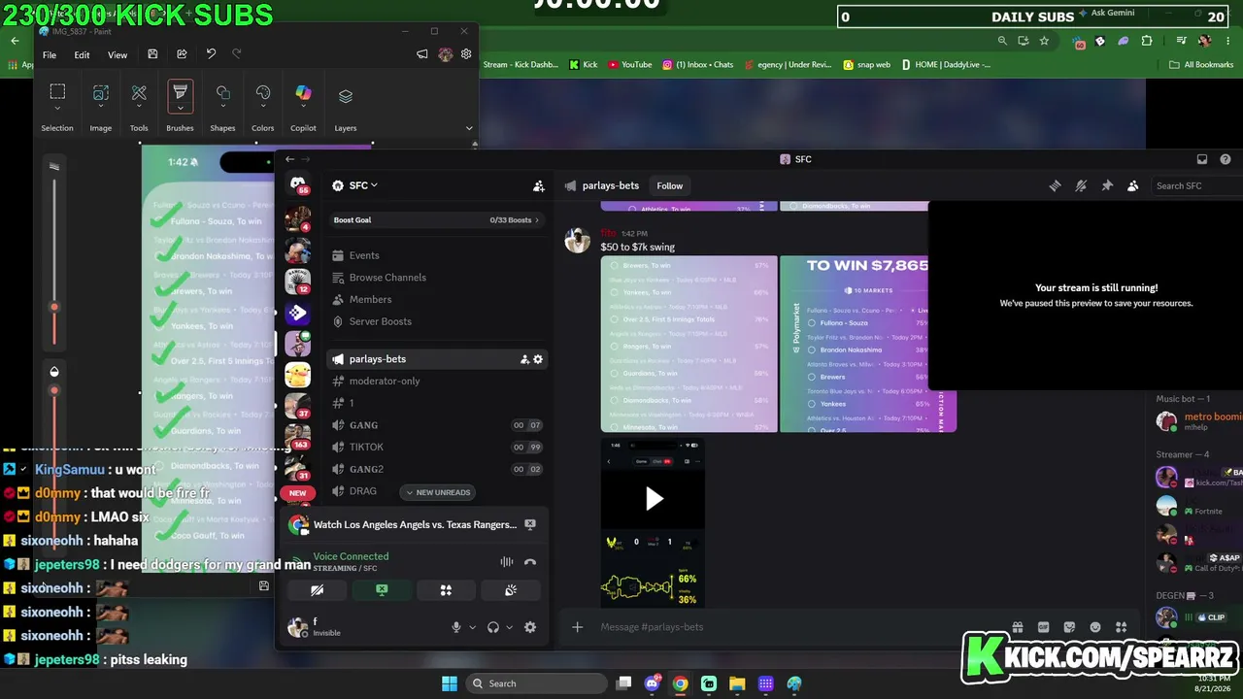The height and width of the screenshot is (699, 1243).
Task: Open Discord from the Windows taskbar
Action: 652,683
